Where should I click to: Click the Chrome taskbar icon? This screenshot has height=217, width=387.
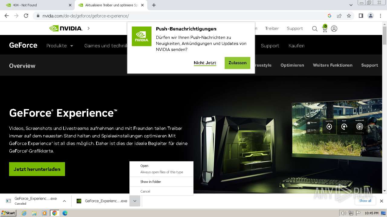point(55,213)
